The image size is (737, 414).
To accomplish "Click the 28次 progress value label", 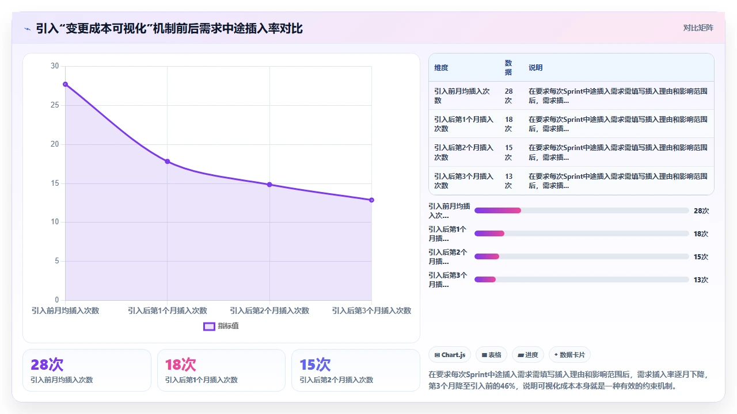I will [701, 211].
